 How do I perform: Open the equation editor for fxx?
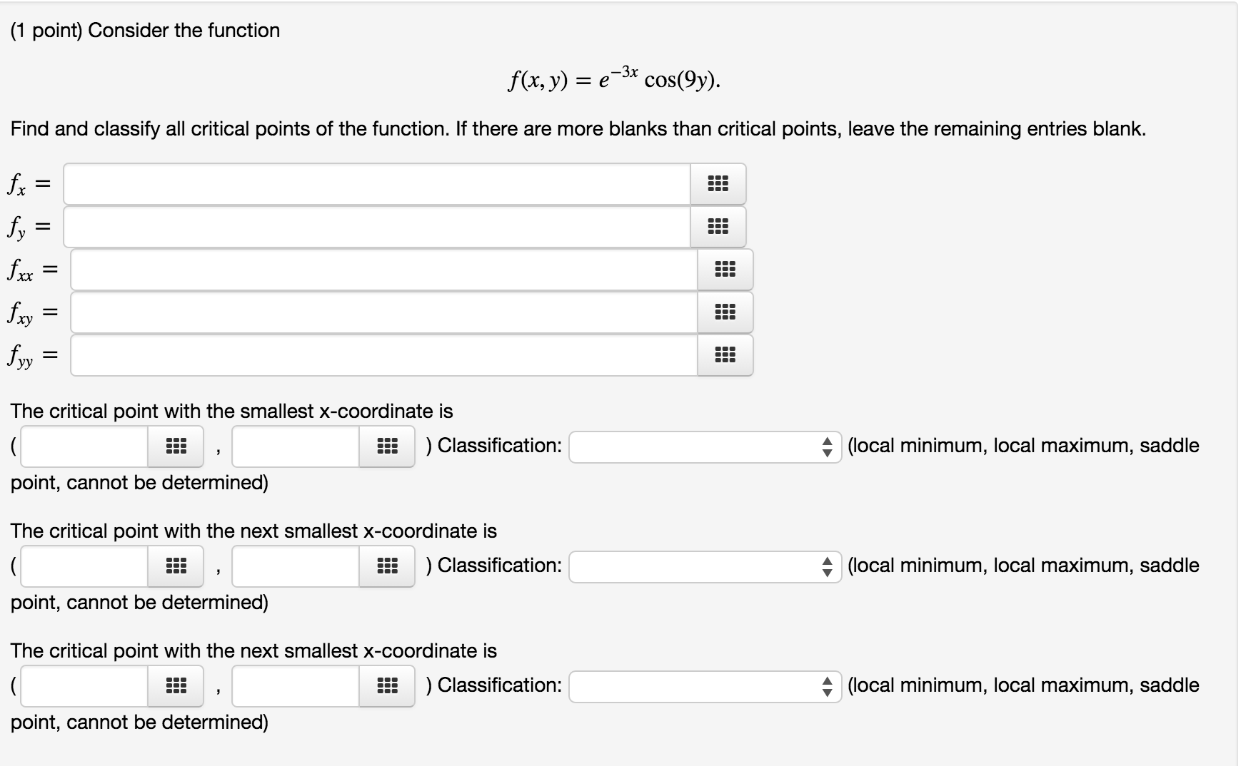point(725,270)
